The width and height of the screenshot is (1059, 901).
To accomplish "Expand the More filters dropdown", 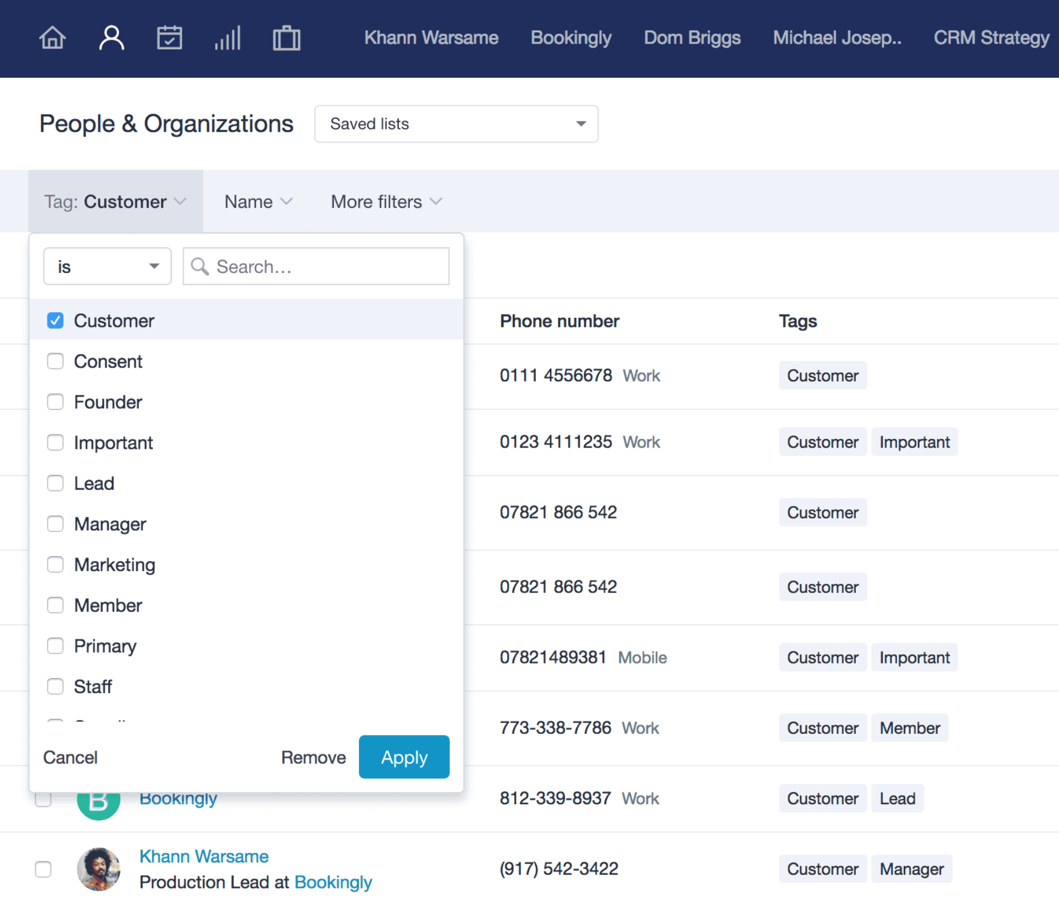I will coord(386,201).
